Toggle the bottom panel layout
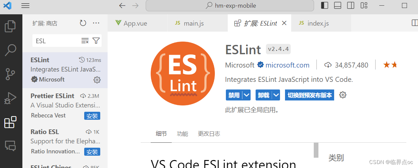Screen dimensions: 418x168 [x=337, y=6]
